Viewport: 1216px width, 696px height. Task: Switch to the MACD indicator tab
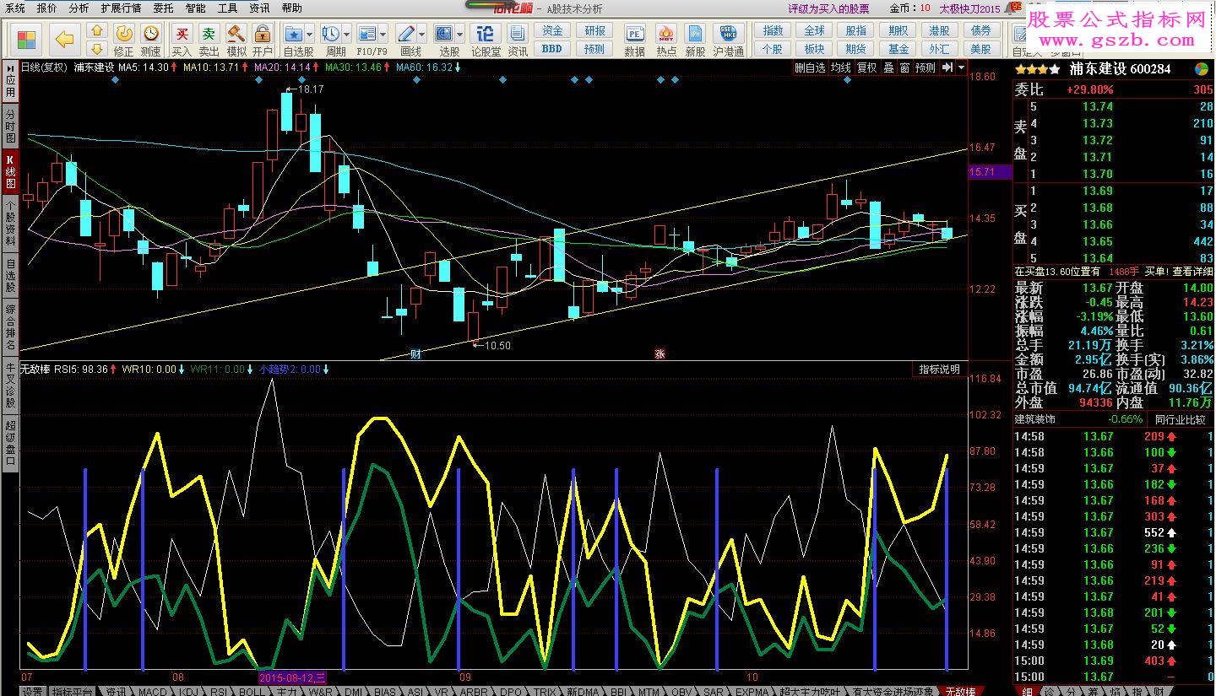point(153,691)
